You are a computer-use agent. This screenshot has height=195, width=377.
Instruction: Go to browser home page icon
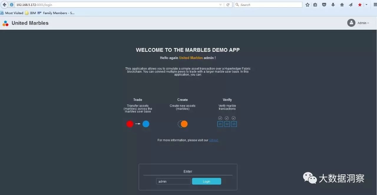coord(342,5)
